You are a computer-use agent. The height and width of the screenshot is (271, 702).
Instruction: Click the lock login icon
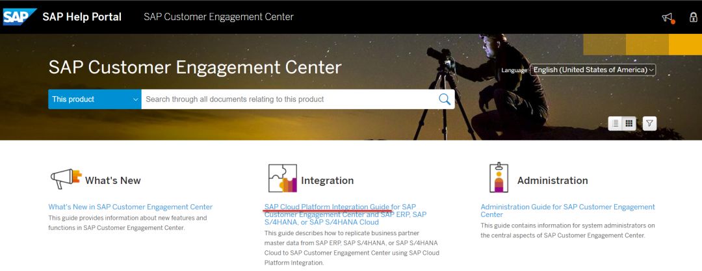pyautogui.click(x=693, y=17)
